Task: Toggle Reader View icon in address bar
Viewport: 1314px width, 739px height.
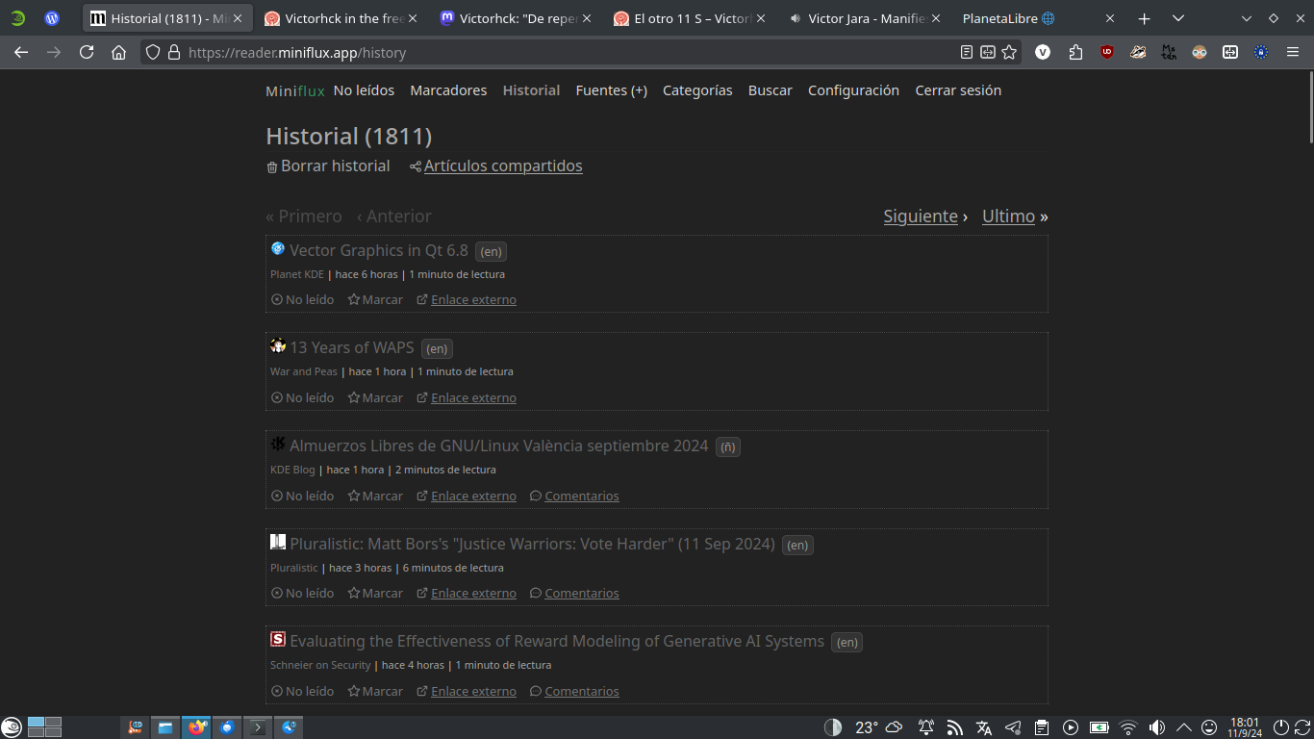Action: [967, 53]
